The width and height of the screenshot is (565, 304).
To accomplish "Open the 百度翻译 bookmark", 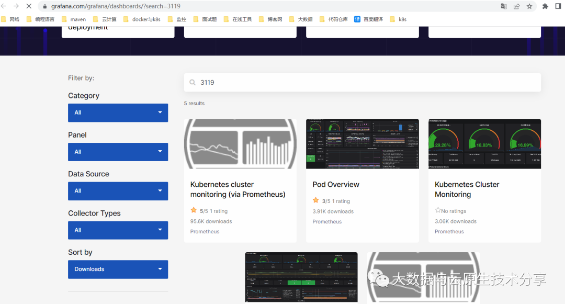I will pos(369,19).
